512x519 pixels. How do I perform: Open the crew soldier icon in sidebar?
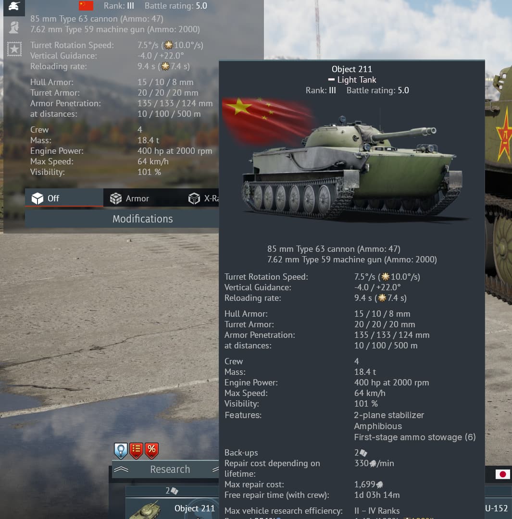14,27
